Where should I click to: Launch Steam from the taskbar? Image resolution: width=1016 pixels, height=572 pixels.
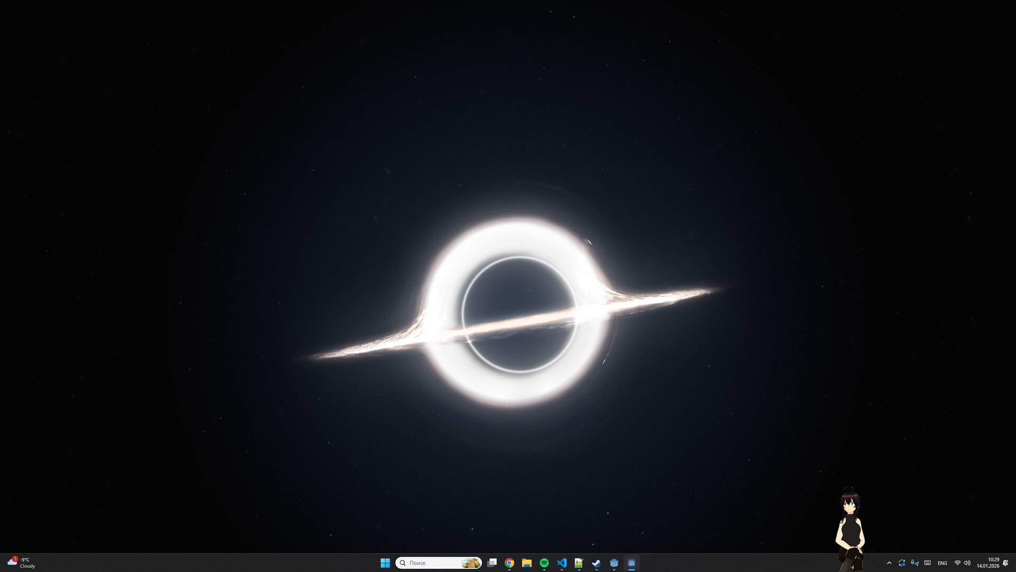click(596, 563)
